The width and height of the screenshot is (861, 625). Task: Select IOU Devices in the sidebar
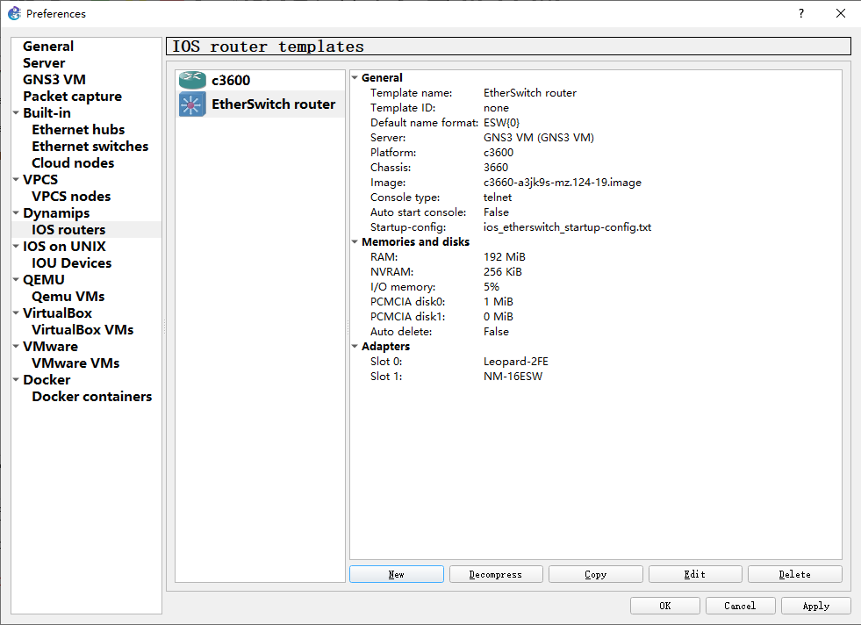71,263
